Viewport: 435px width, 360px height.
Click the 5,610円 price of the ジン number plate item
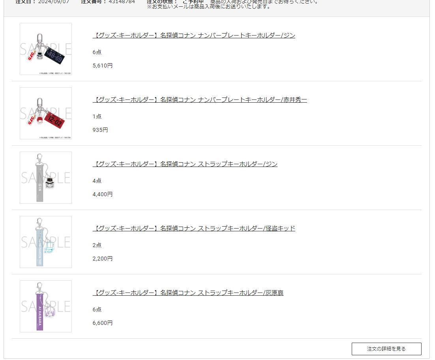103,66
